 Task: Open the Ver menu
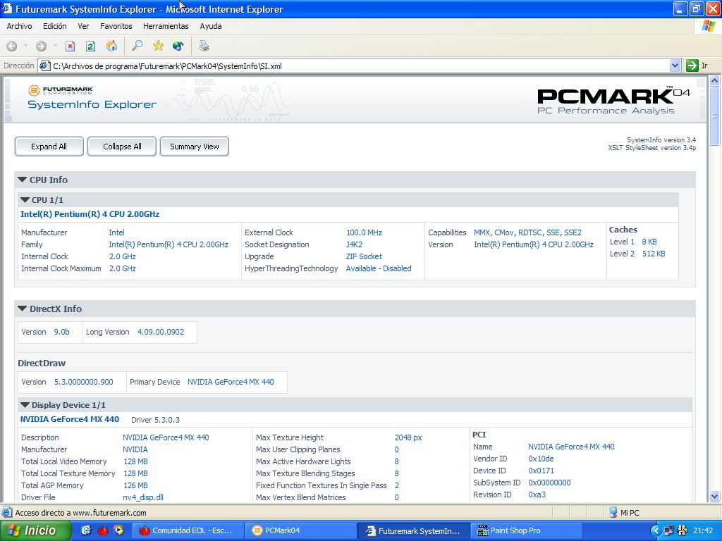[x=83, y=26]
